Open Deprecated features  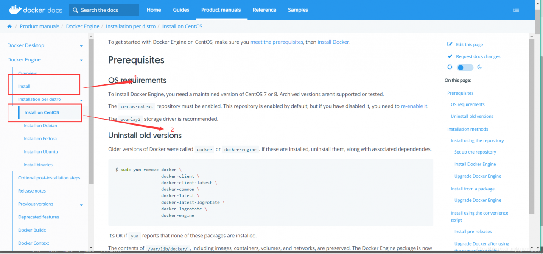(39, 217)
